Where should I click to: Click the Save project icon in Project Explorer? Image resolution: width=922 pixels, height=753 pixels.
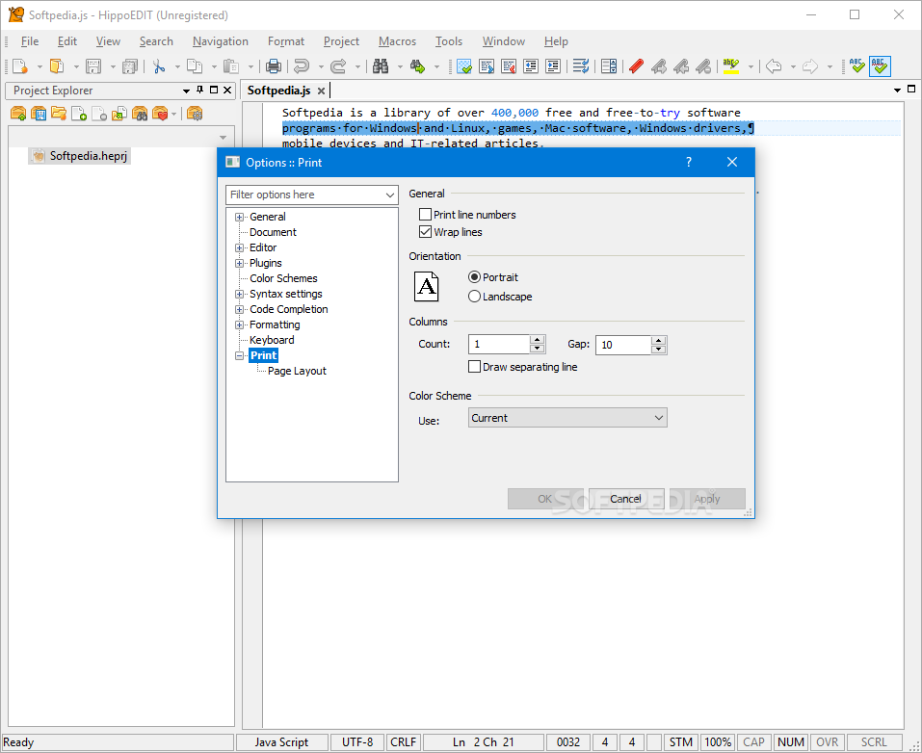39,114
